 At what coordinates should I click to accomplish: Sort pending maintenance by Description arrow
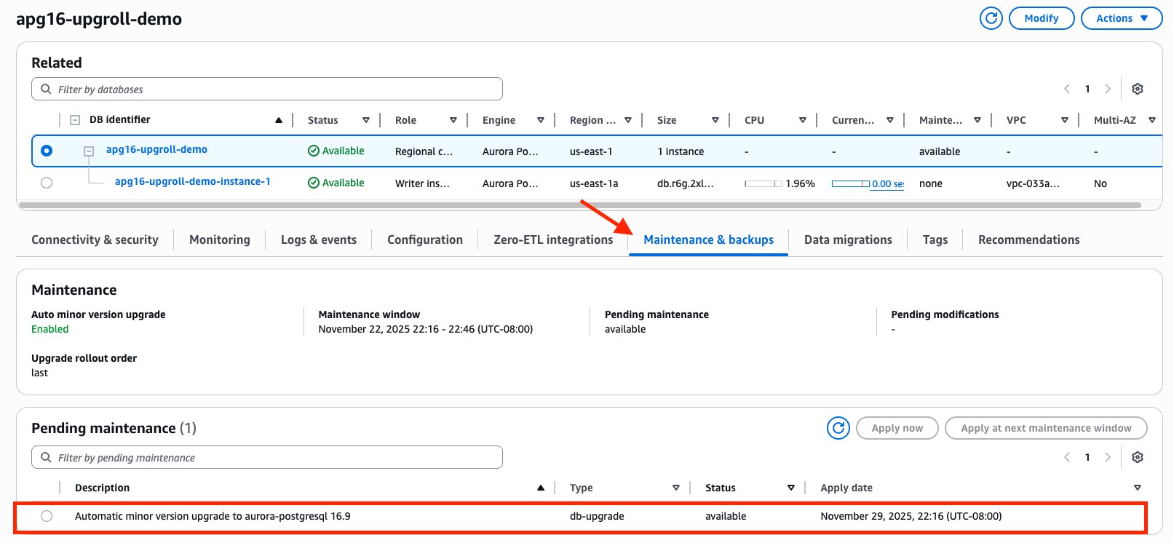(540, 488)
